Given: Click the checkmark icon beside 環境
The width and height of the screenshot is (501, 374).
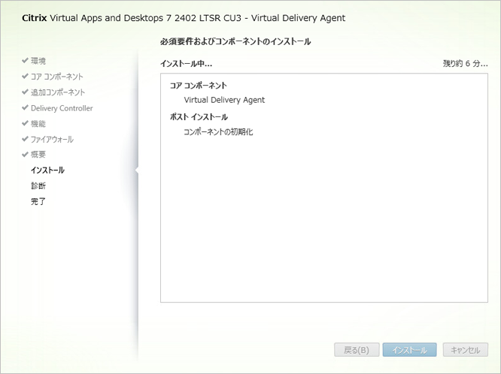Looking at the screenshot, I should (25, 61).
